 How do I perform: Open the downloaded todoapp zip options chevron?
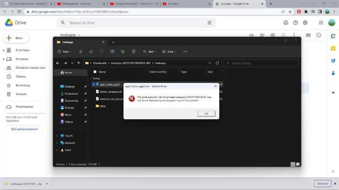[x=47, y=184]
